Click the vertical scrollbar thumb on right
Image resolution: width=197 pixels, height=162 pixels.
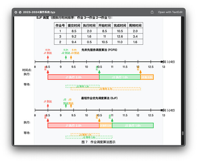(x=182, y=133)
